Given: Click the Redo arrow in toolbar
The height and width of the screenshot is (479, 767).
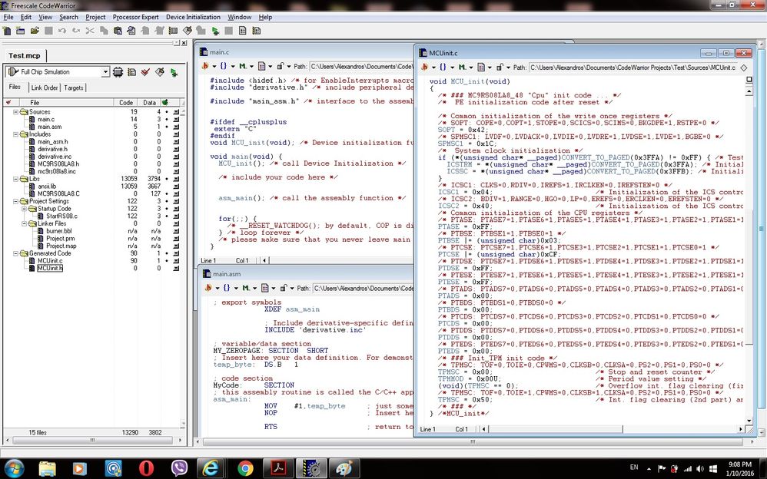Looking at the screenshot, I should pos(76,31).
